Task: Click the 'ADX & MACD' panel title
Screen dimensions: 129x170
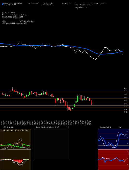Action: pos(8,127)
